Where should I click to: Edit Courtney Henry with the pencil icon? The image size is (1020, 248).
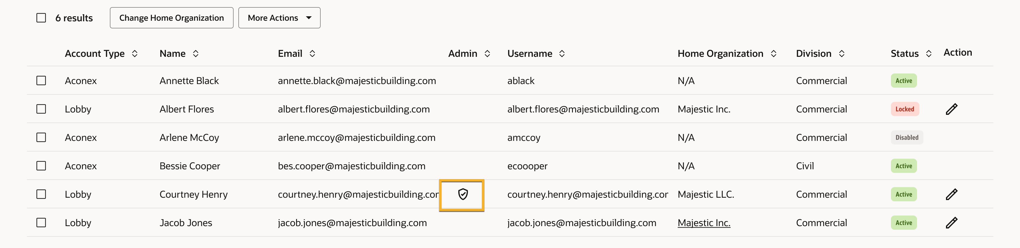coord(952,194)
